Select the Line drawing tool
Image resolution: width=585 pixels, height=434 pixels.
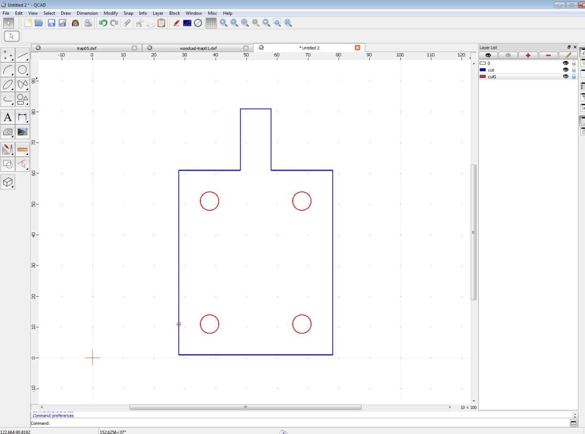pos(22,55)
